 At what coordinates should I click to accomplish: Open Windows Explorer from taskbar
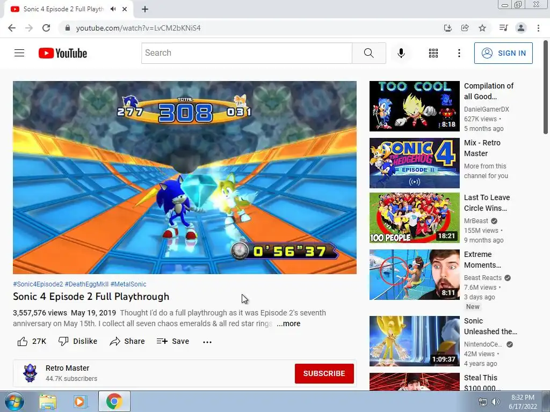(48, 402)
